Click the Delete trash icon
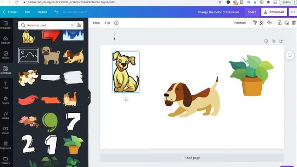 (294, 23)
